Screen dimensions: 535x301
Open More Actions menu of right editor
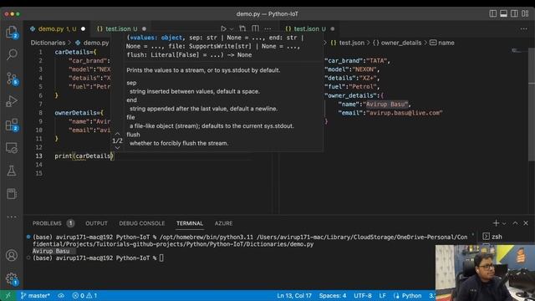pyautogui.click(x=524, y=28)
